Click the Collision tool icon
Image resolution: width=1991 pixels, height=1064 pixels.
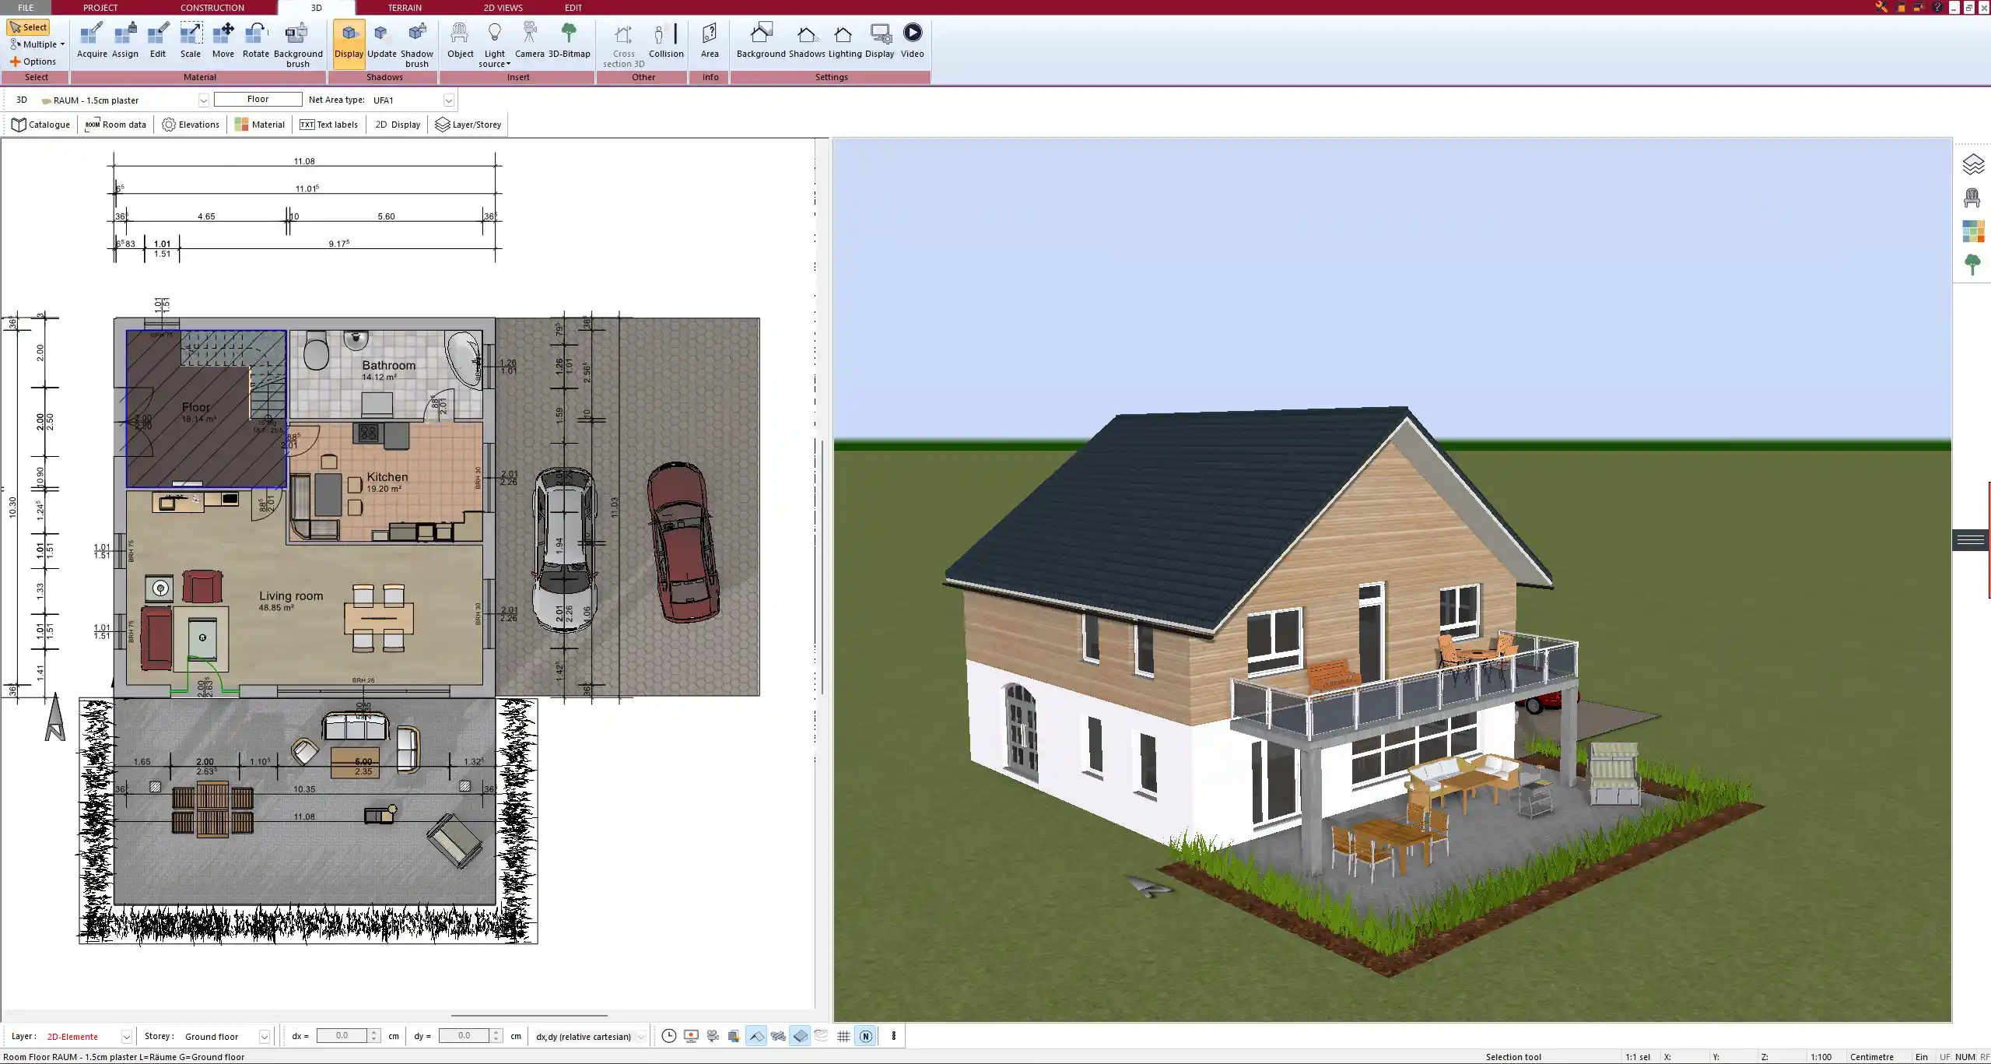click(666, 40)
